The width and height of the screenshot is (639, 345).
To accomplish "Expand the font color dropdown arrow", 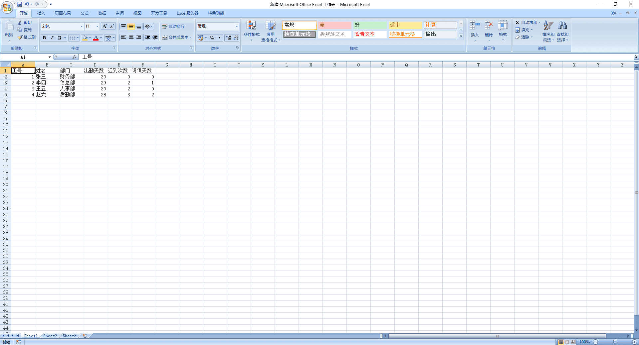I will click(101, 38).
